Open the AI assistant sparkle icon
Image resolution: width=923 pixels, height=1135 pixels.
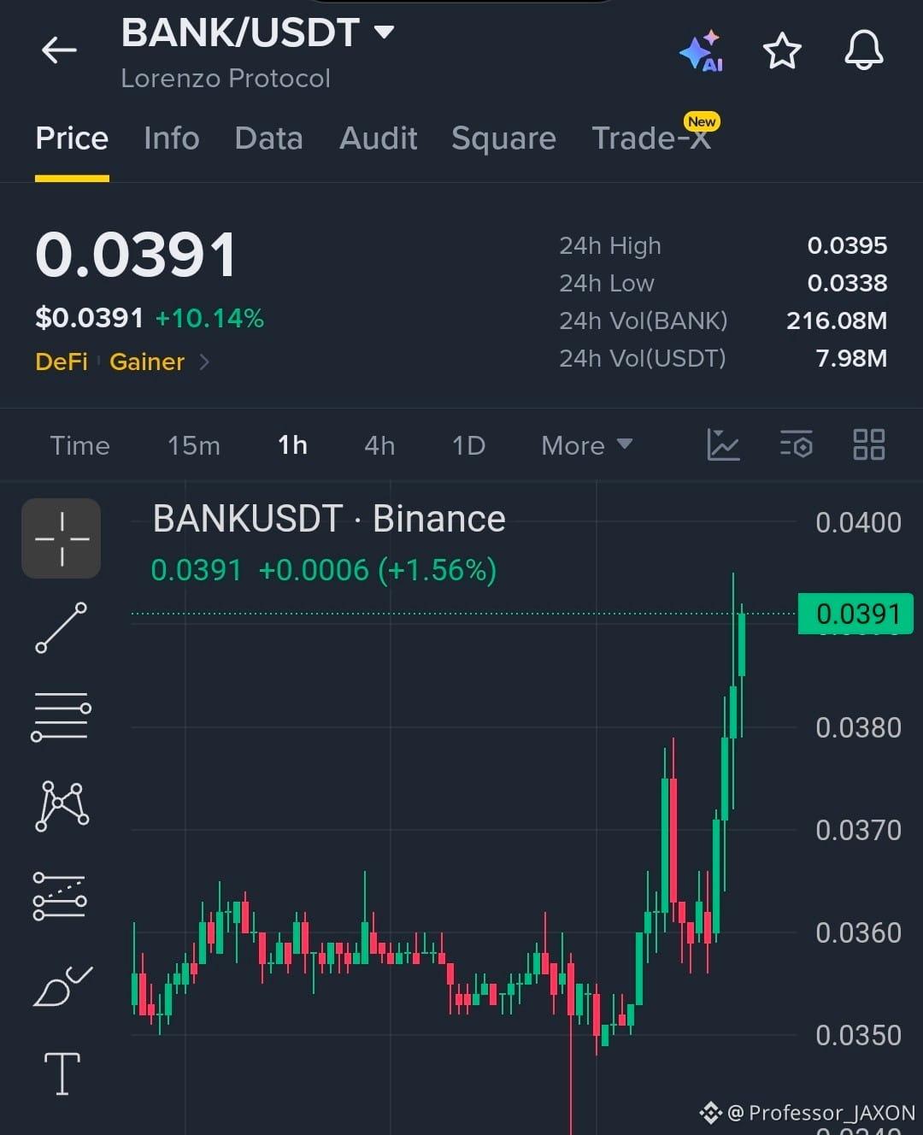tap(702, 51)
